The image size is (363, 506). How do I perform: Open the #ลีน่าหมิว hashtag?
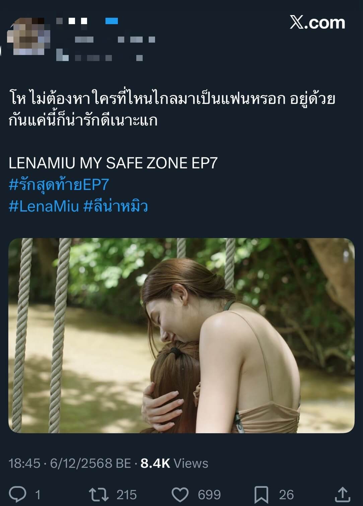tap(116, 206)
